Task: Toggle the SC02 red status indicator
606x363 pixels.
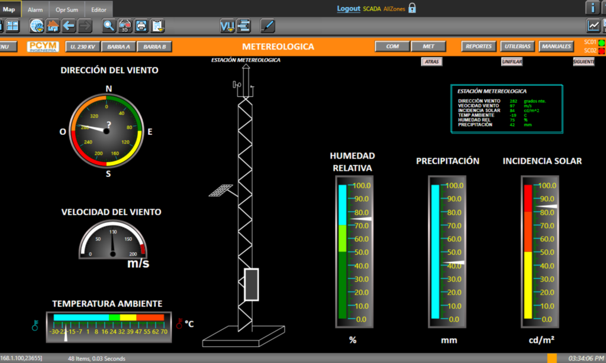Action: click(601, 50)
